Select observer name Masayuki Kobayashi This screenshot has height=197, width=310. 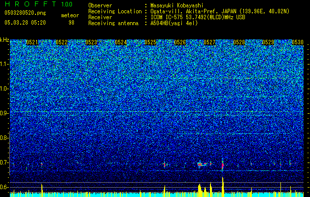[x=177, y=5]
